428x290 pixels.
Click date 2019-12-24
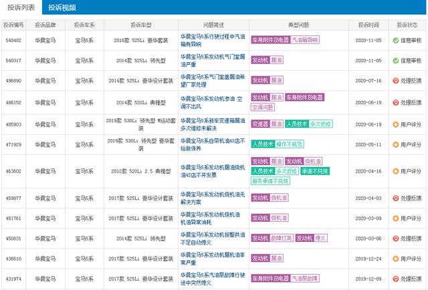[368, 259]
